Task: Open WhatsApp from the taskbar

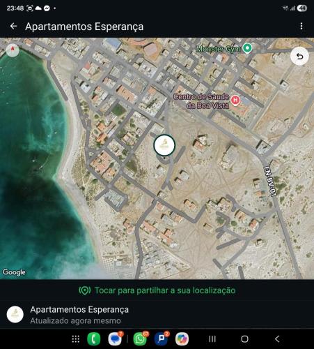Action: (x=140, y=339)
